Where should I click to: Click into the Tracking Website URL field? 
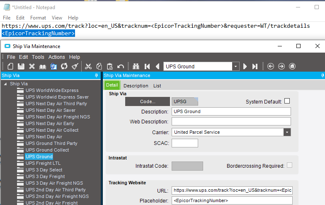(232, 191)
